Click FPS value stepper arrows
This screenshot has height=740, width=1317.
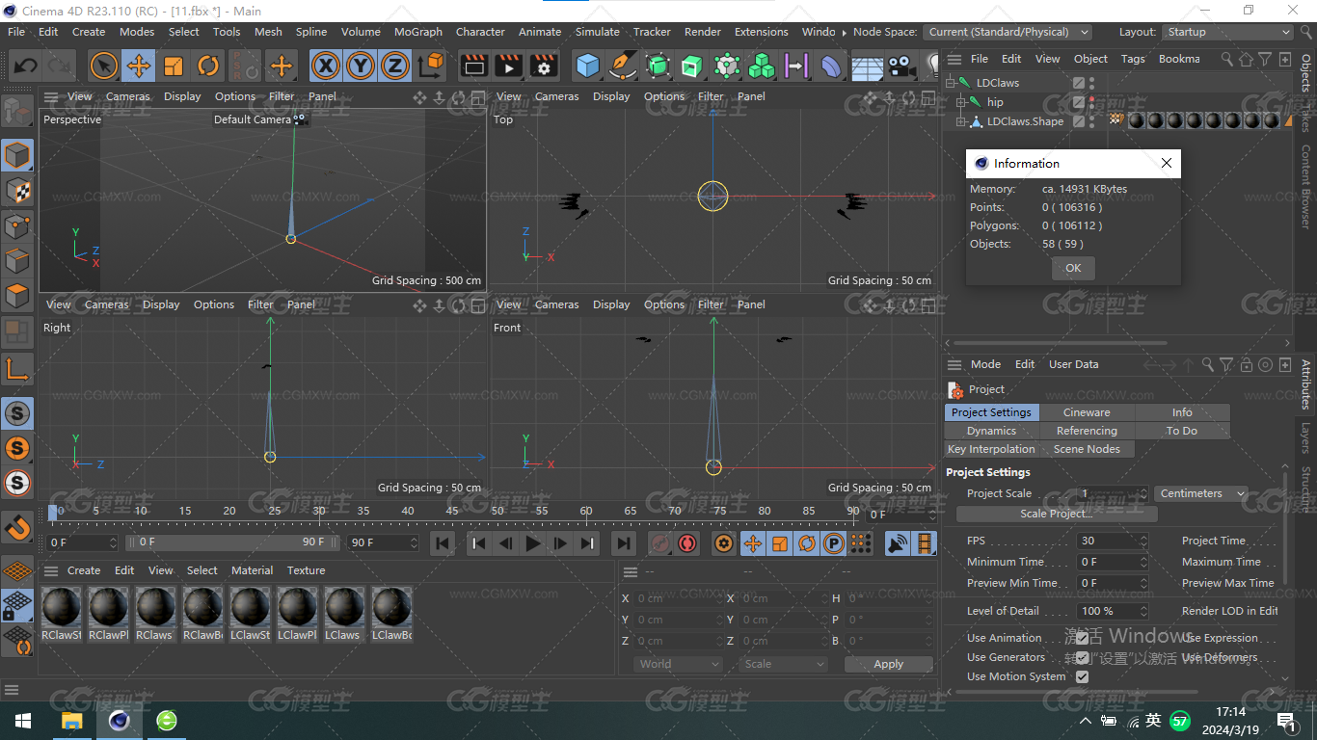[1143, 541]
